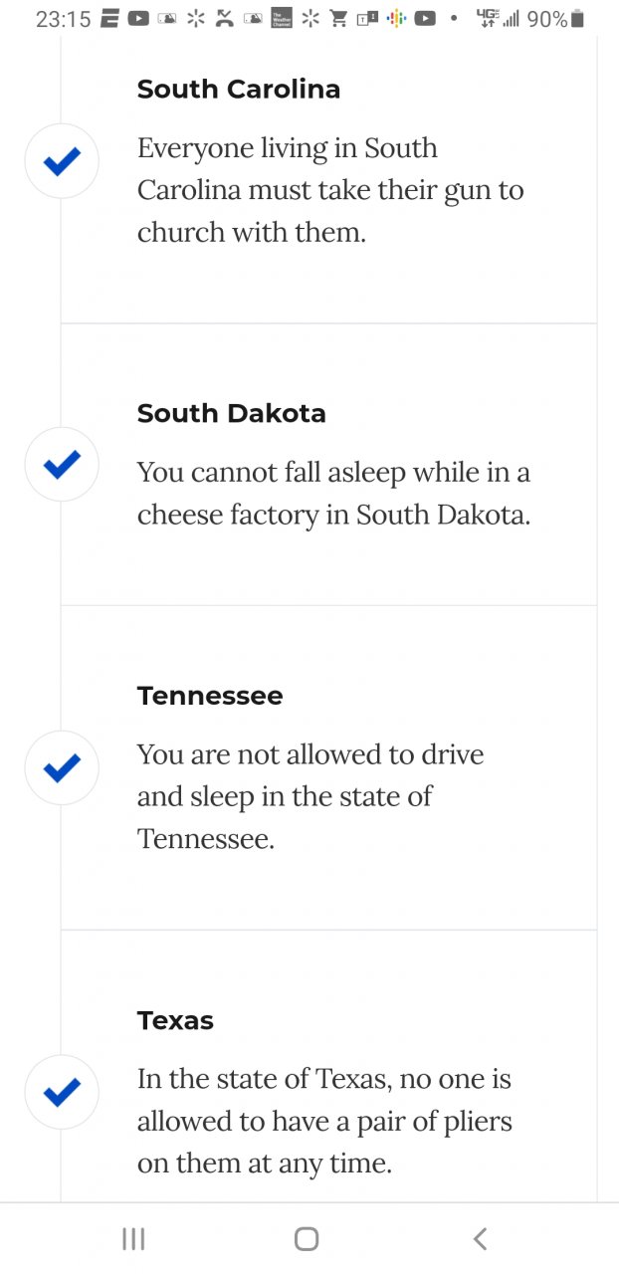This screenshot has height=1274, width=619.
Task: Tap the South Dakota checkmark circle
Action: [x=62, y=464]
